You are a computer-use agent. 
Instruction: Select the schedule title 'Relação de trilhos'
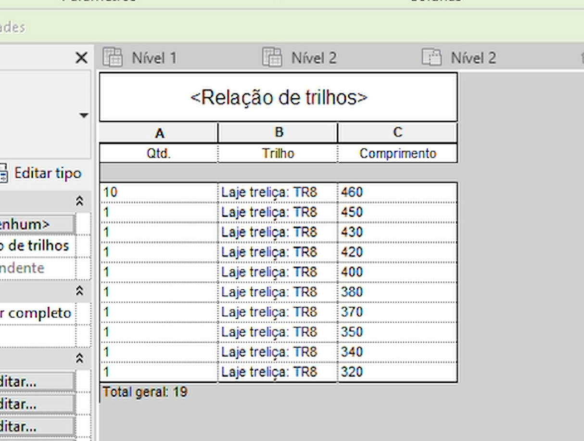[279, 98]
